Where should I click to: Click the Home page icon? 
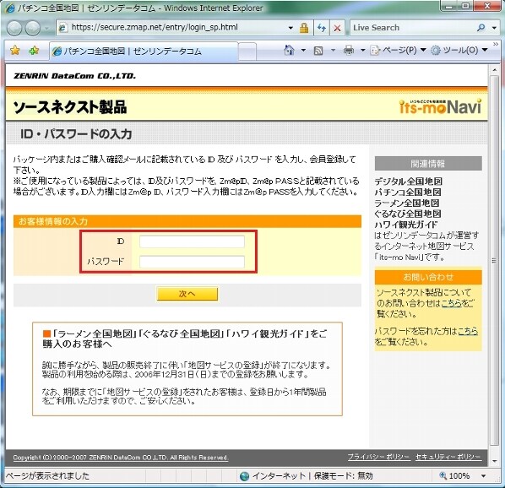pyautogui.click(x=289, y=50)
